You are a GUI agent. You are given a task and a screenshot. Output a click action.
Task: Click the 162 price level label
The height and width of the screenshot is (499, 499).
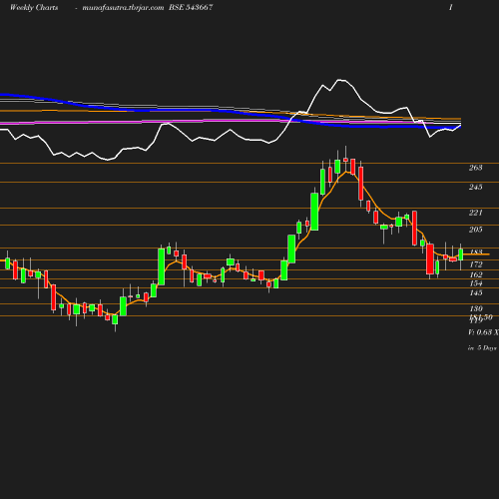(x=475, y=274)
